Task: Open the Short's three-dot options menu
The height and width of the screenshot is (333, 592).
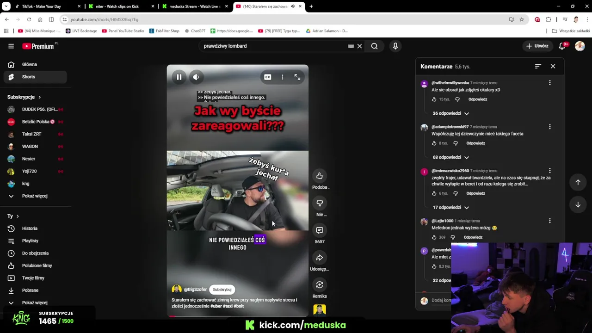Action: coord(283,77)
